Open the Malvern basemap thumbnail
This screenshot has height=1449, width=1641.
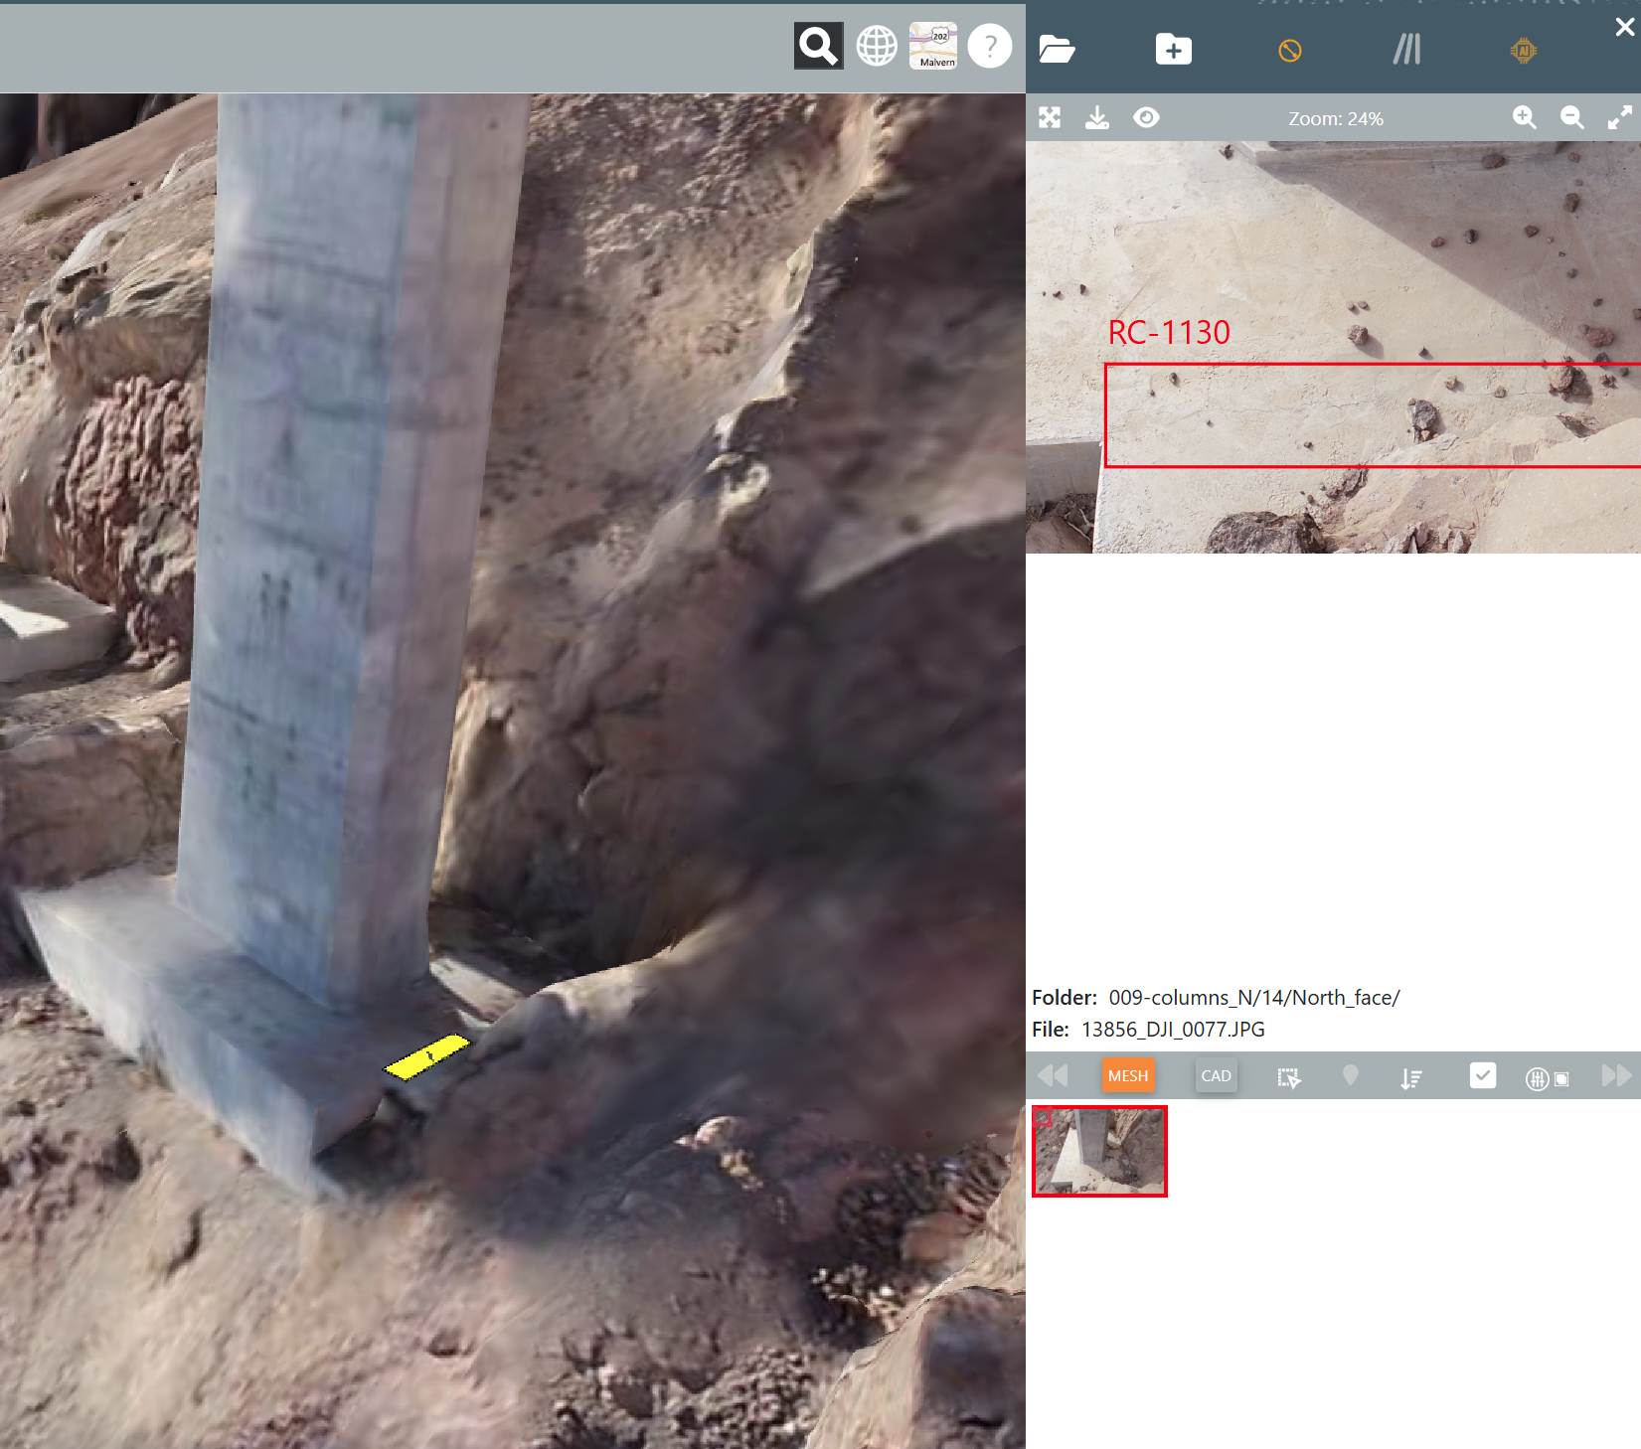point(933,46)
